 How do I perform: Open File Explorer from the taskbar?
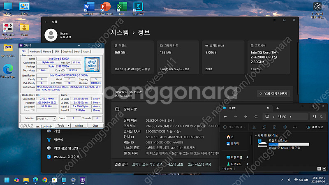[x=26, y=180]
